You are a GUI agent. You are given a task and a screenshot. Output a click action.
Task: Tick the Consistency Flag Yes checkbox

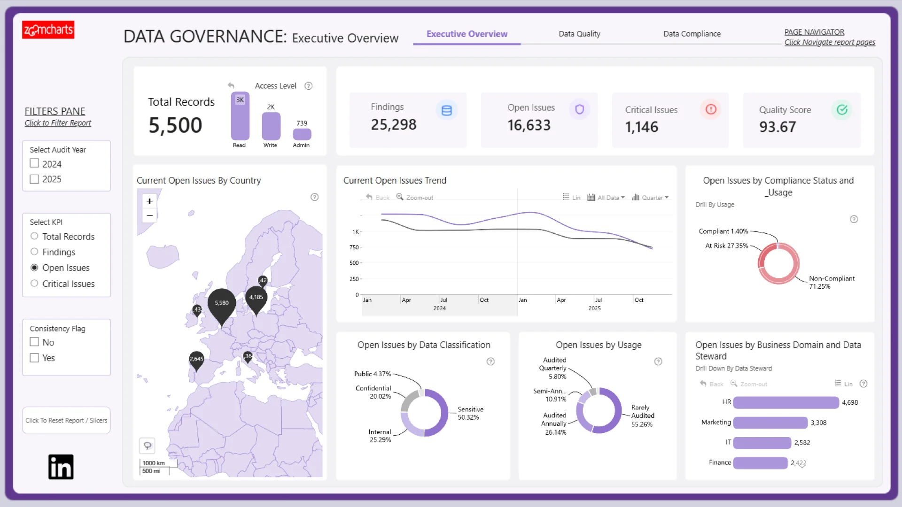pos(34,358)
